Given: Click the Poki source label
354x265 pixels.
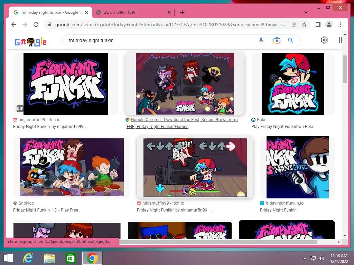Looking at the screenshot, I should click(261, 120).
